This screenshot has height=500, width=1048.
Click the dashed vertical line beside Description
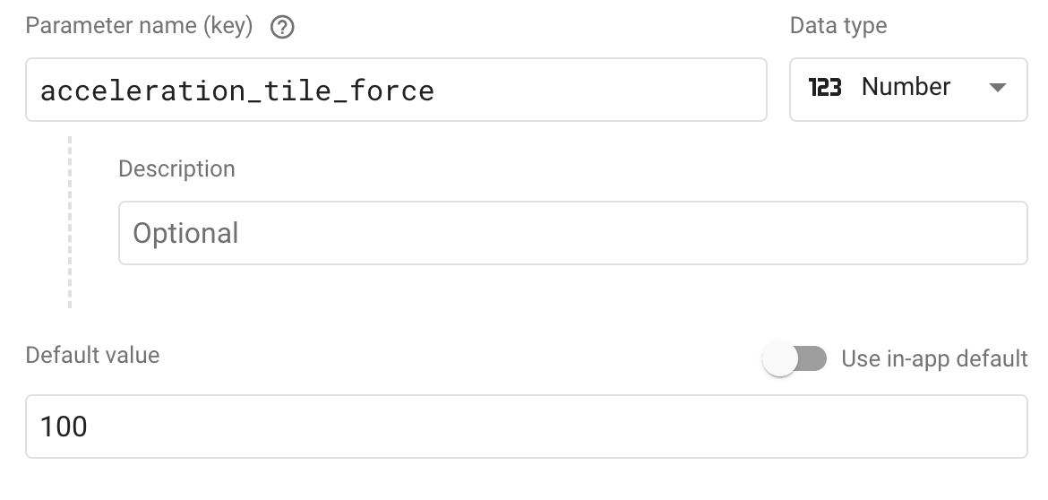(70, 222)
